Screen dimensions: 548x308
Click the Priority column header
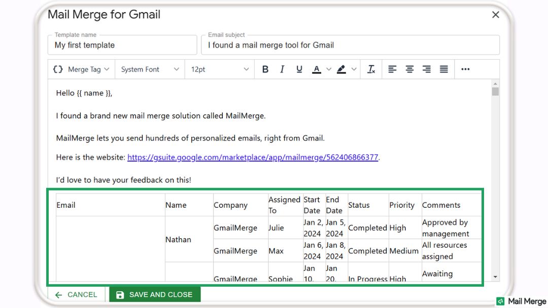click(405, 205)
